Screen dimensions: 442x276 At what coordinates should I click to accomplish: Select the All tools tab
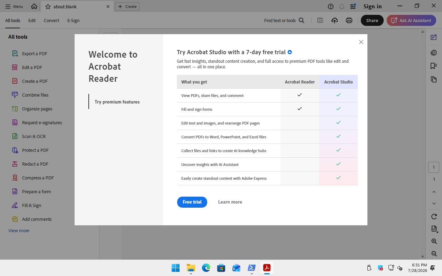point(12,20)
